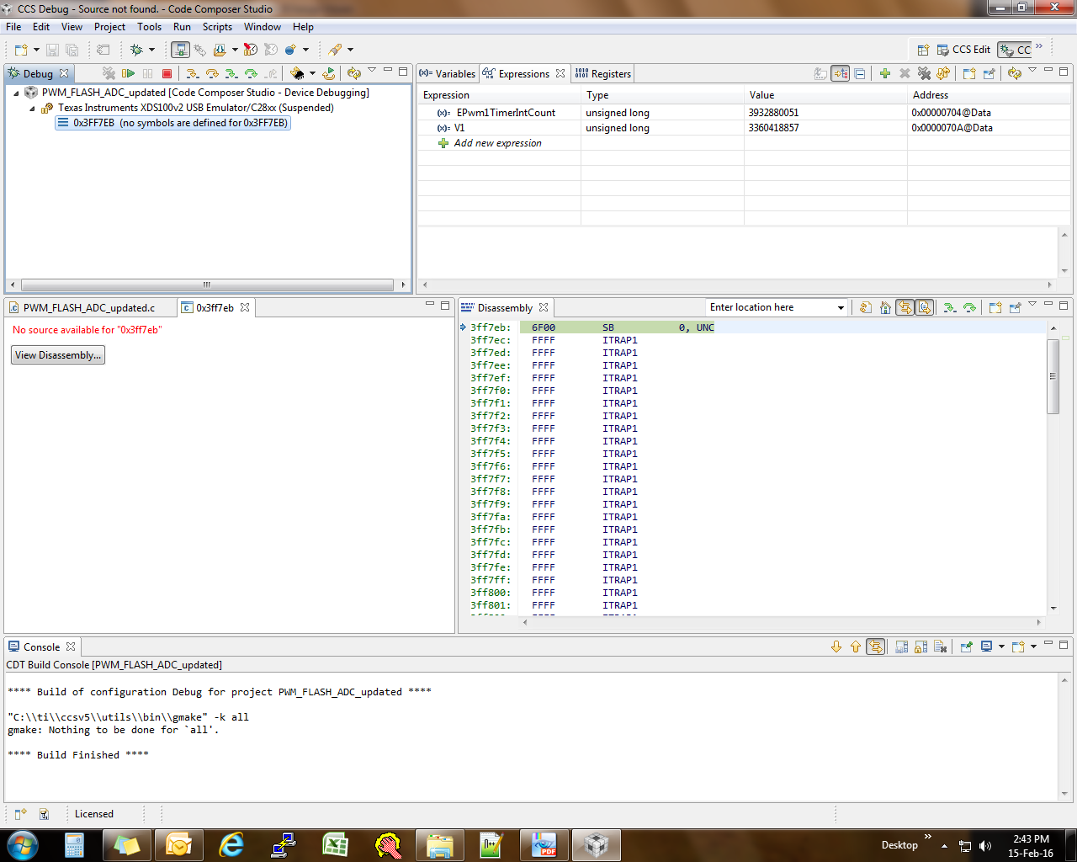Click Assembly Step Over in Debug toolbar
The height and width of the screenshot is (862, 1077).
(251, 73)
